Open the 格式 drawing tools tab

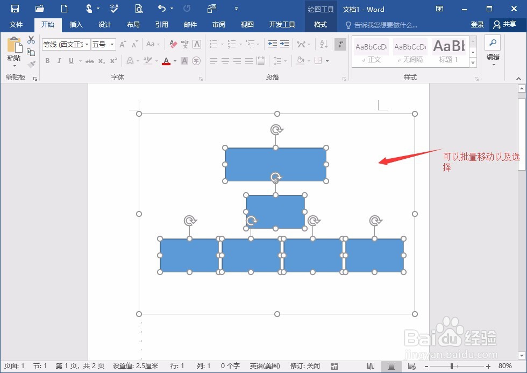[321, 25]
